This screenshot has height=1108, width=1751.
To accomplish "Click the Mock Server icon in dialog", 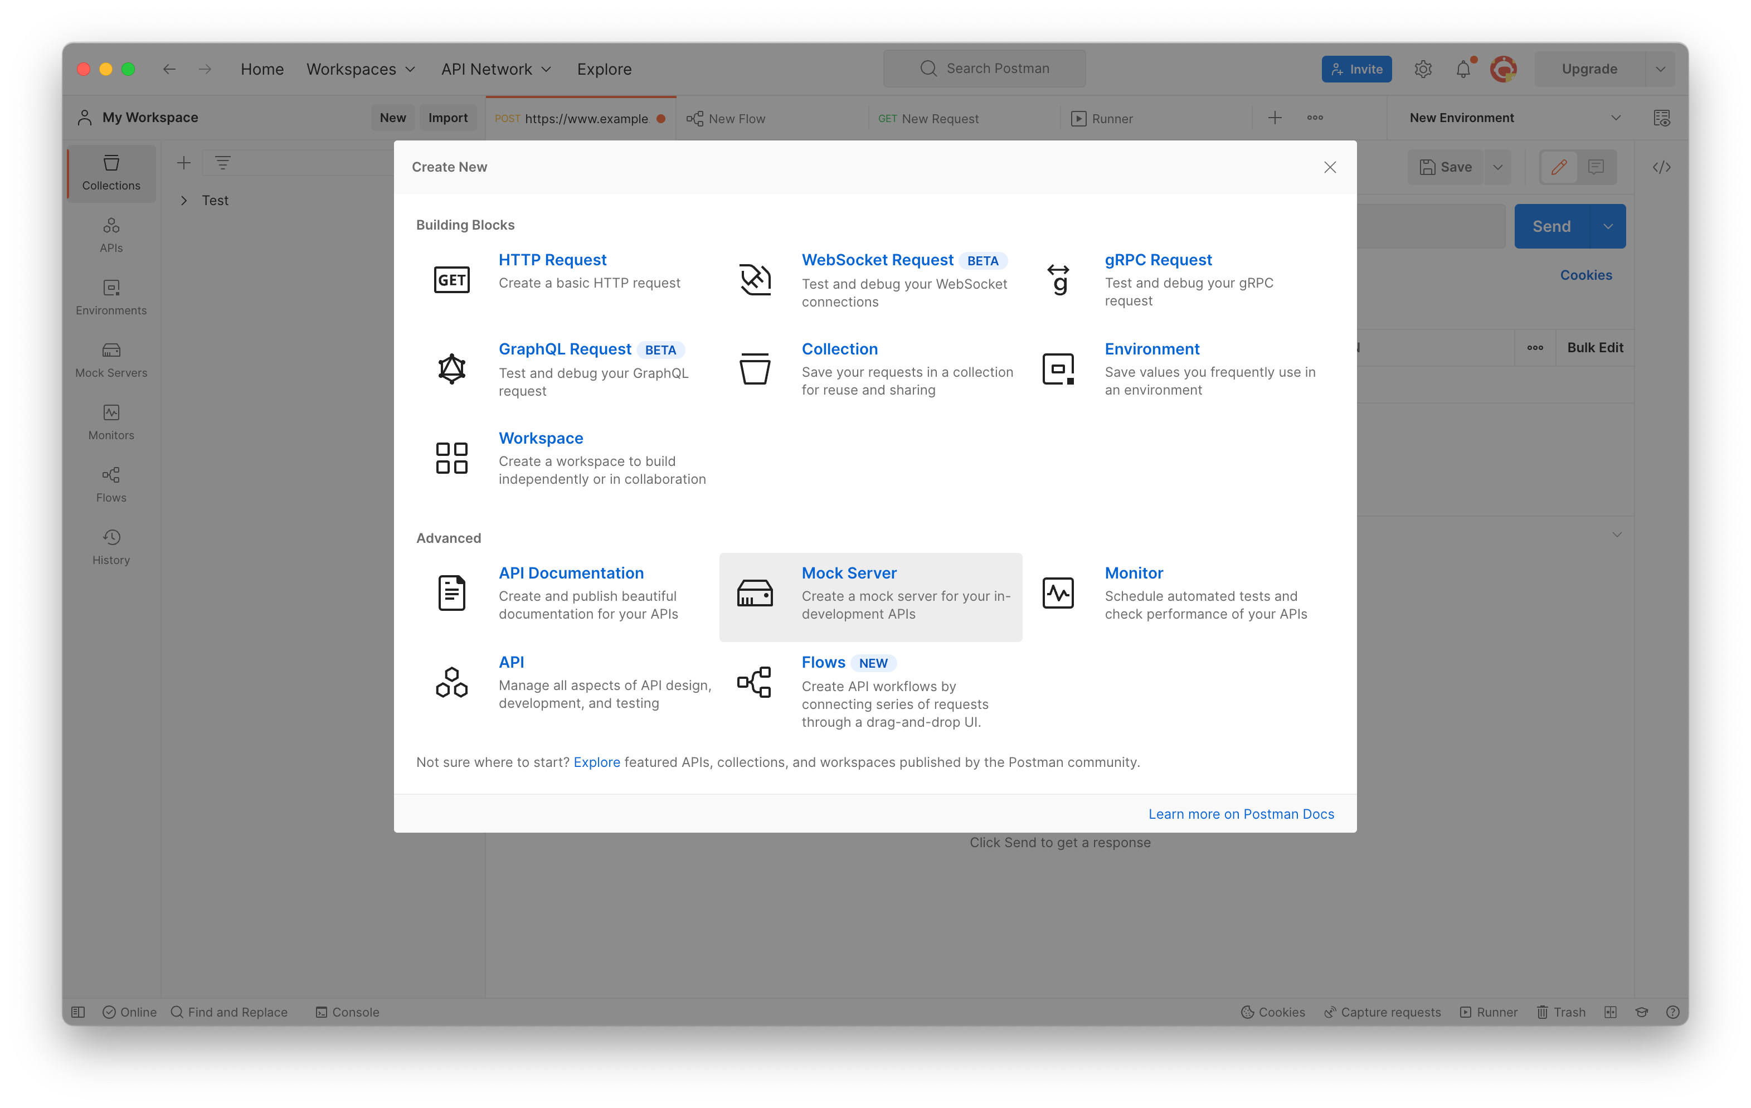I will tap(755, 593).
